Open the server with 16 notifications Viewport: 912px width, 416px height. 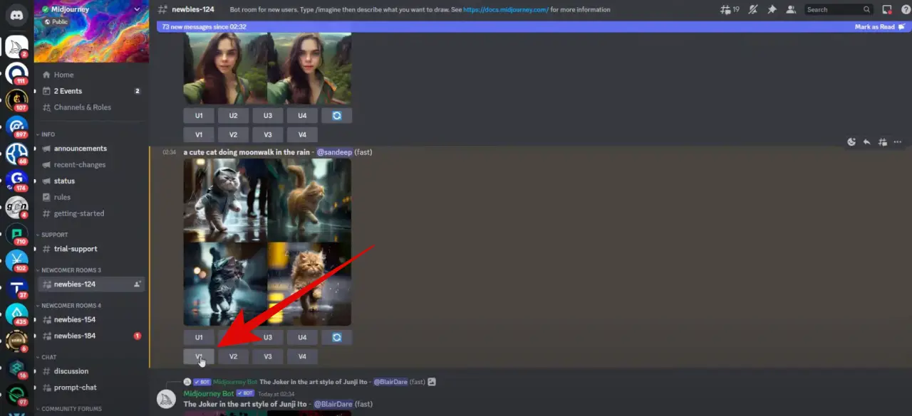point(16,368)
